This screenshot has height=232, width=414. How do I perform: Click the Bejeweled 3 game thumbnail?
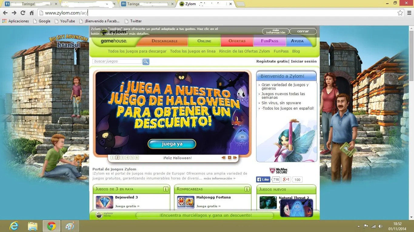(x=105, y=202)
